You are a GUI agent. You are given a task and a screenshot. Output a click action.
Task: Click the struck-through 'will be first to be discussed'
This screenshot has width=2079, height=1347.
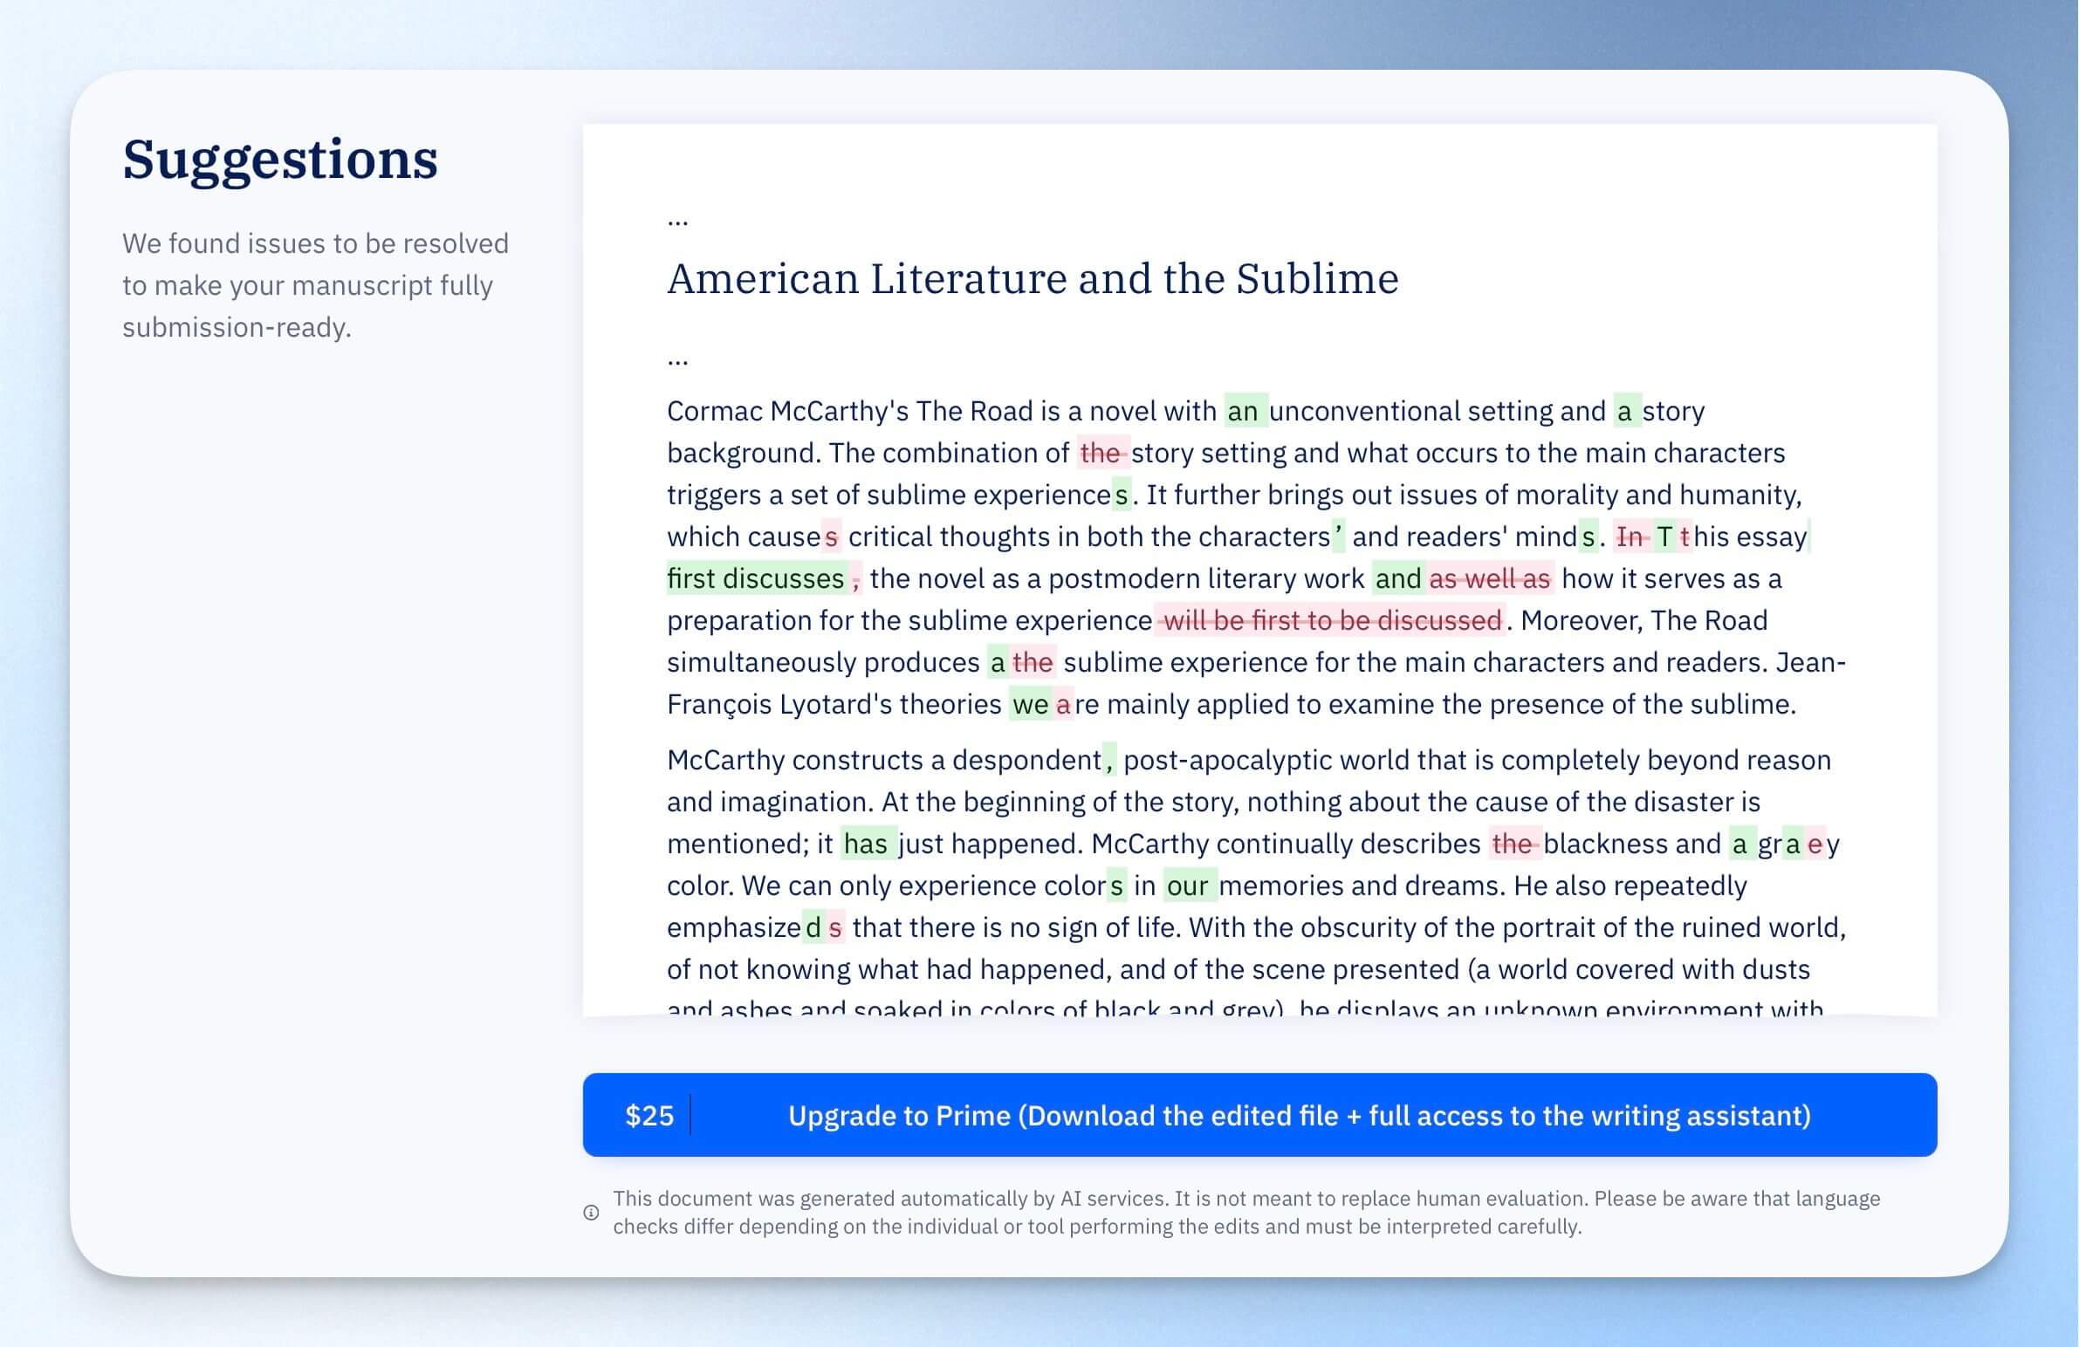[x=1330, y=619]
